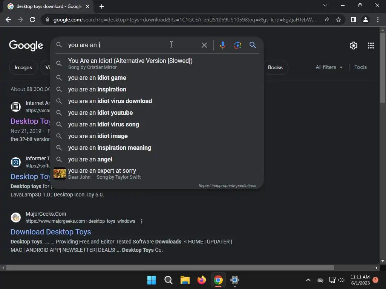Image resolution: width=386 pixels, height=289 pixels.
Task: Open the three-dot options beside the majorgeeks URL
Action: 142,221
